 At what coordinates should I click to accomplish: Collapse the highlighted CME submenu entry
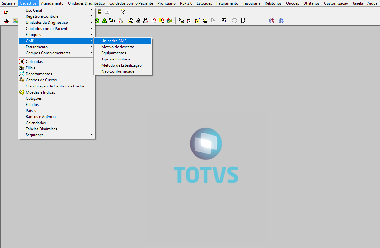coord(56,41)
